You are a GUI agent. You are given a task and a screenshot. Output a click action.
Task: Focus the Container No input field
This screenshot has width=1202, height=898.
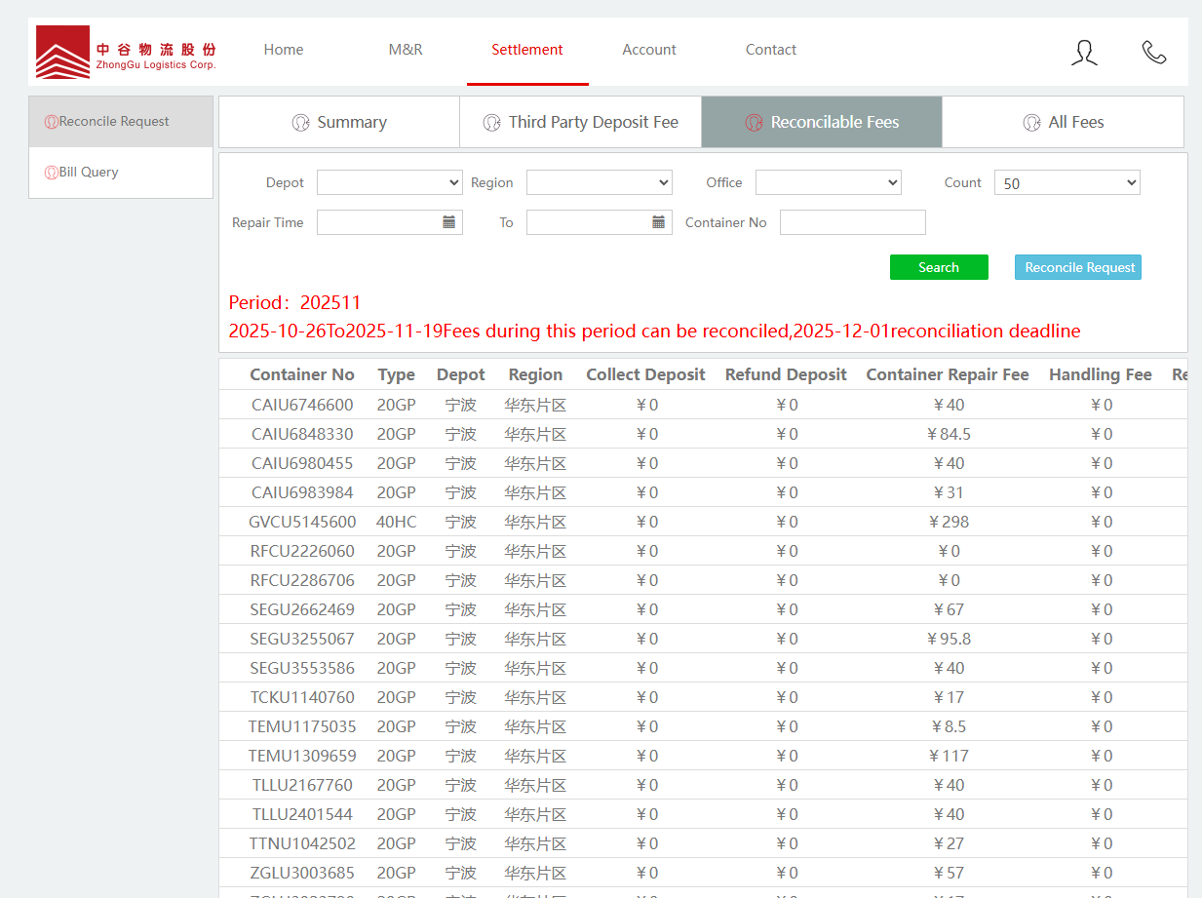(x=852, y=222)
